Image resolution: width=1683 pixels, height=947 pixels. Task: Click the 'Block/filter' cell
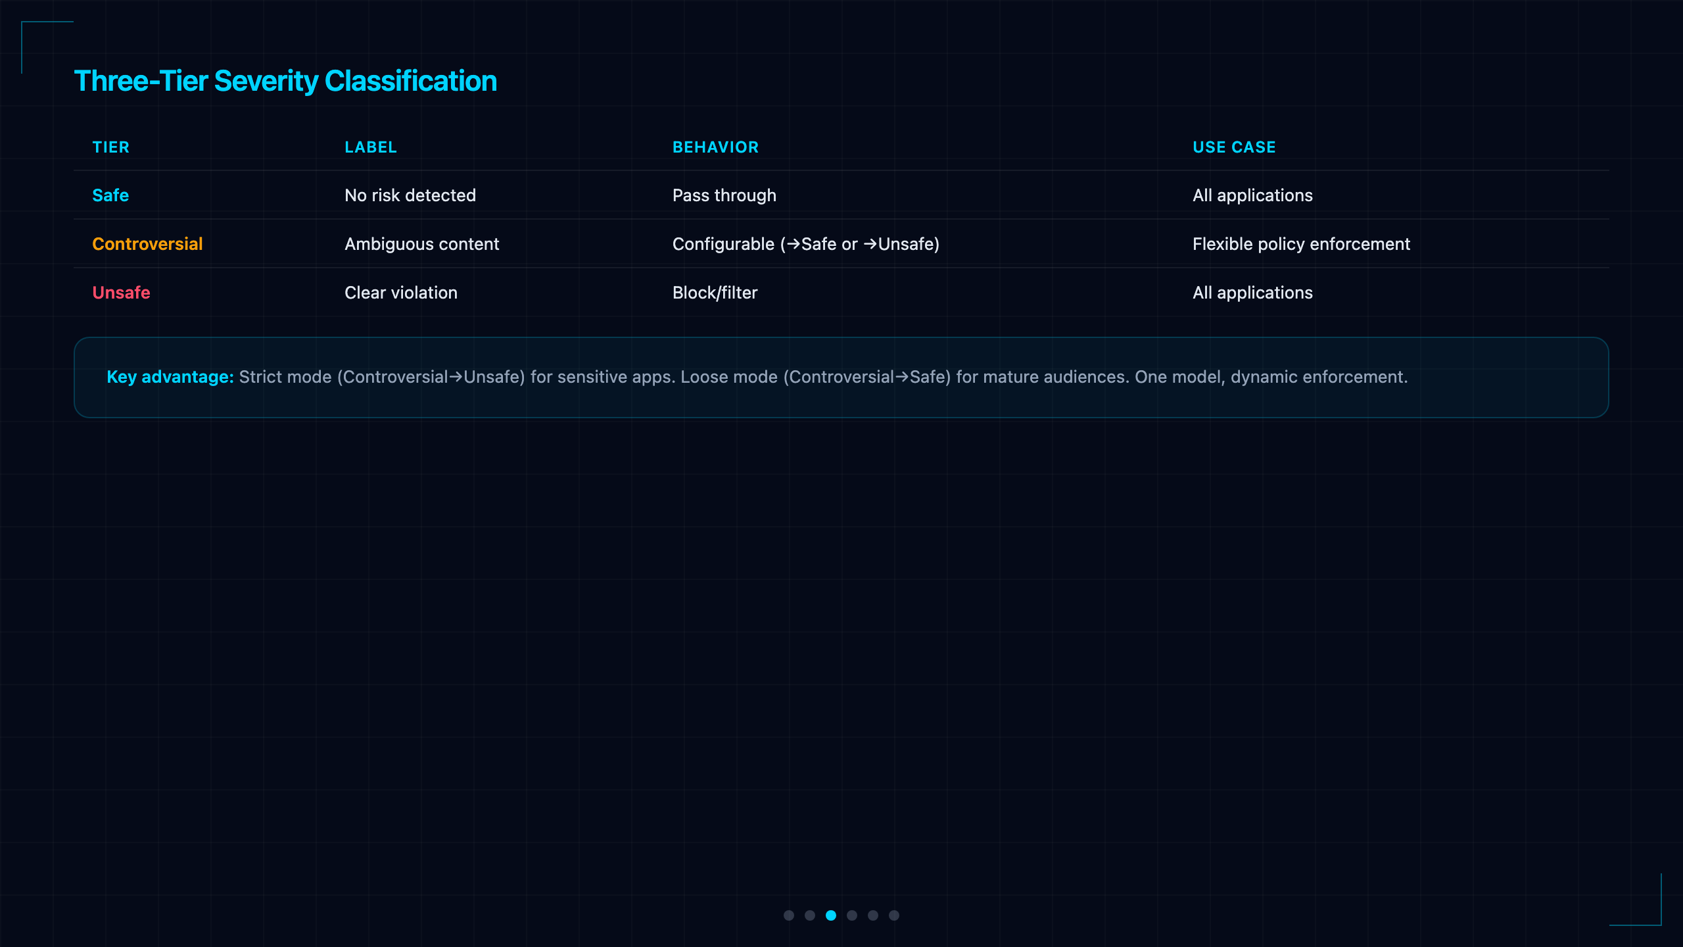[715, 293]
